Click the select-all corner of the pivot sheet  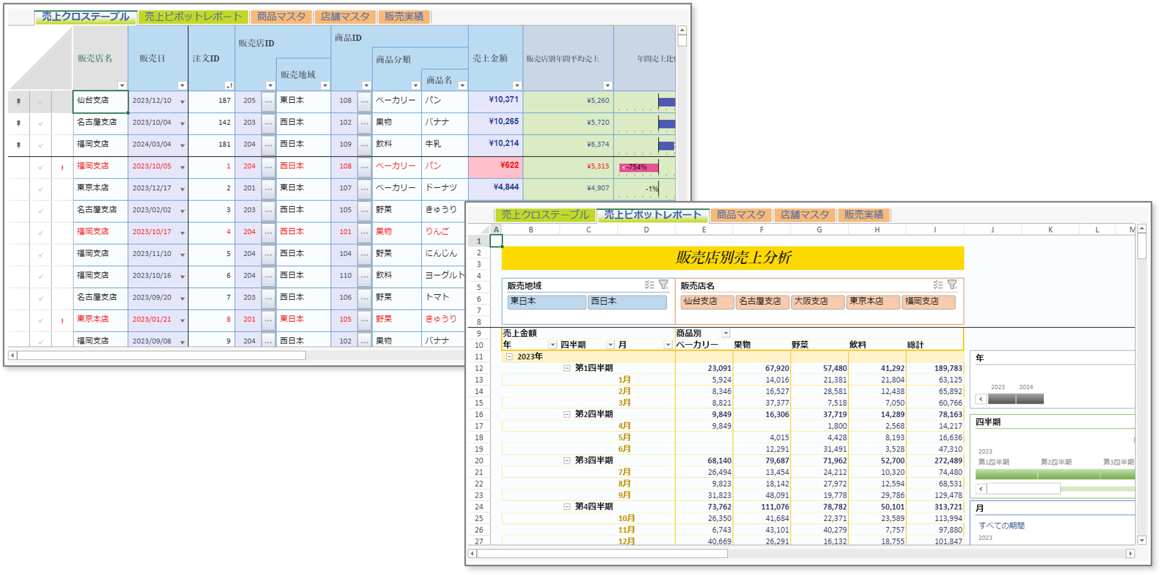point(479,230)
